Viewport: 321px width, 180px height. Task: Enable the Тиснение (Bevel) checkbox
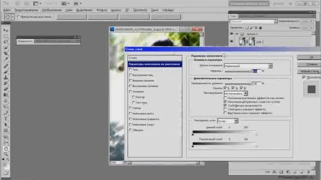130,91
